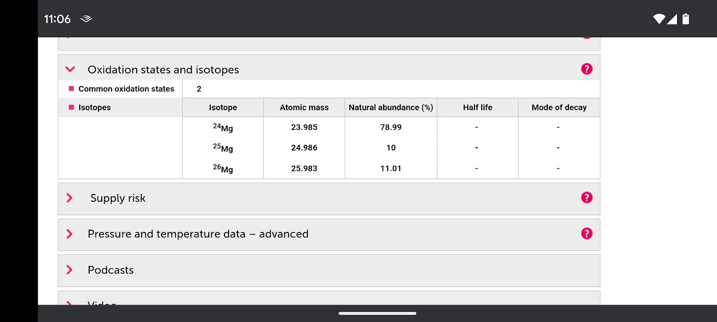
Task: Select the Natural abundance (%) column header
Action: pyautogui.click(x=391, y=107)
